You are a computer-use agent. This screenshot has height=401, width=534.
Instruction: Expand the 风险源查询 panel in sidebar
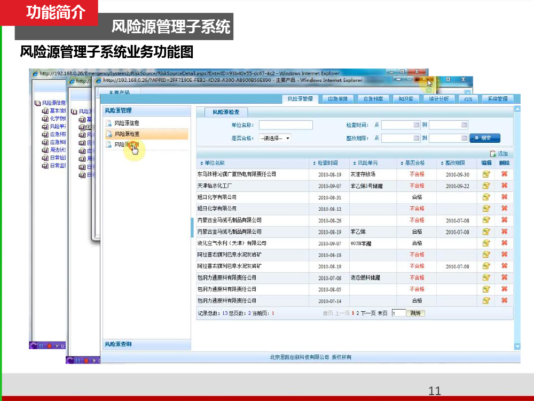(x=118, y=344)
